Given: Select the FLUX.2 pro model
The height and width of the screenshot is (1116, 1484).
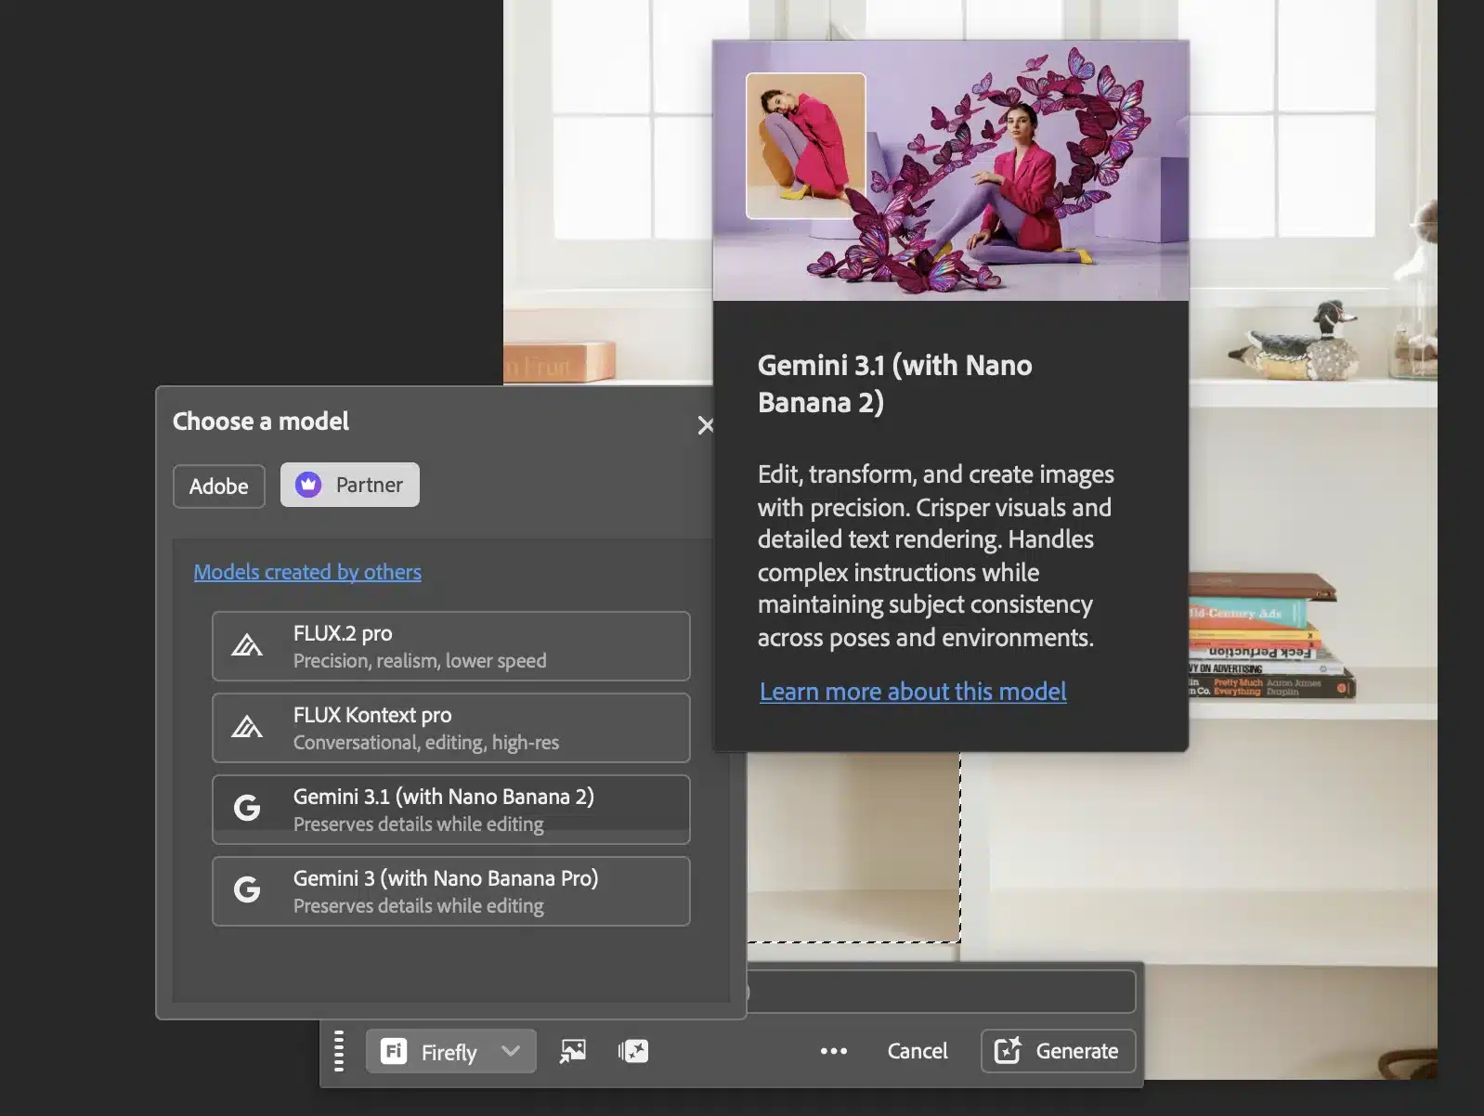Looking at the screenshot, I should pyautogui.click(x=451, y=646).
